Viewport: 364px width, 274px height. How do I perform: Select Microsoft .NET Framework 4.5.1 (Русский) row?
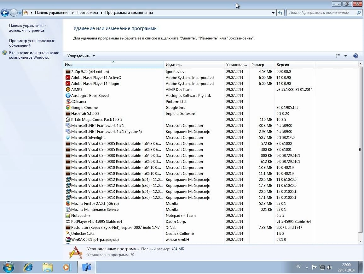coord(189,132)
